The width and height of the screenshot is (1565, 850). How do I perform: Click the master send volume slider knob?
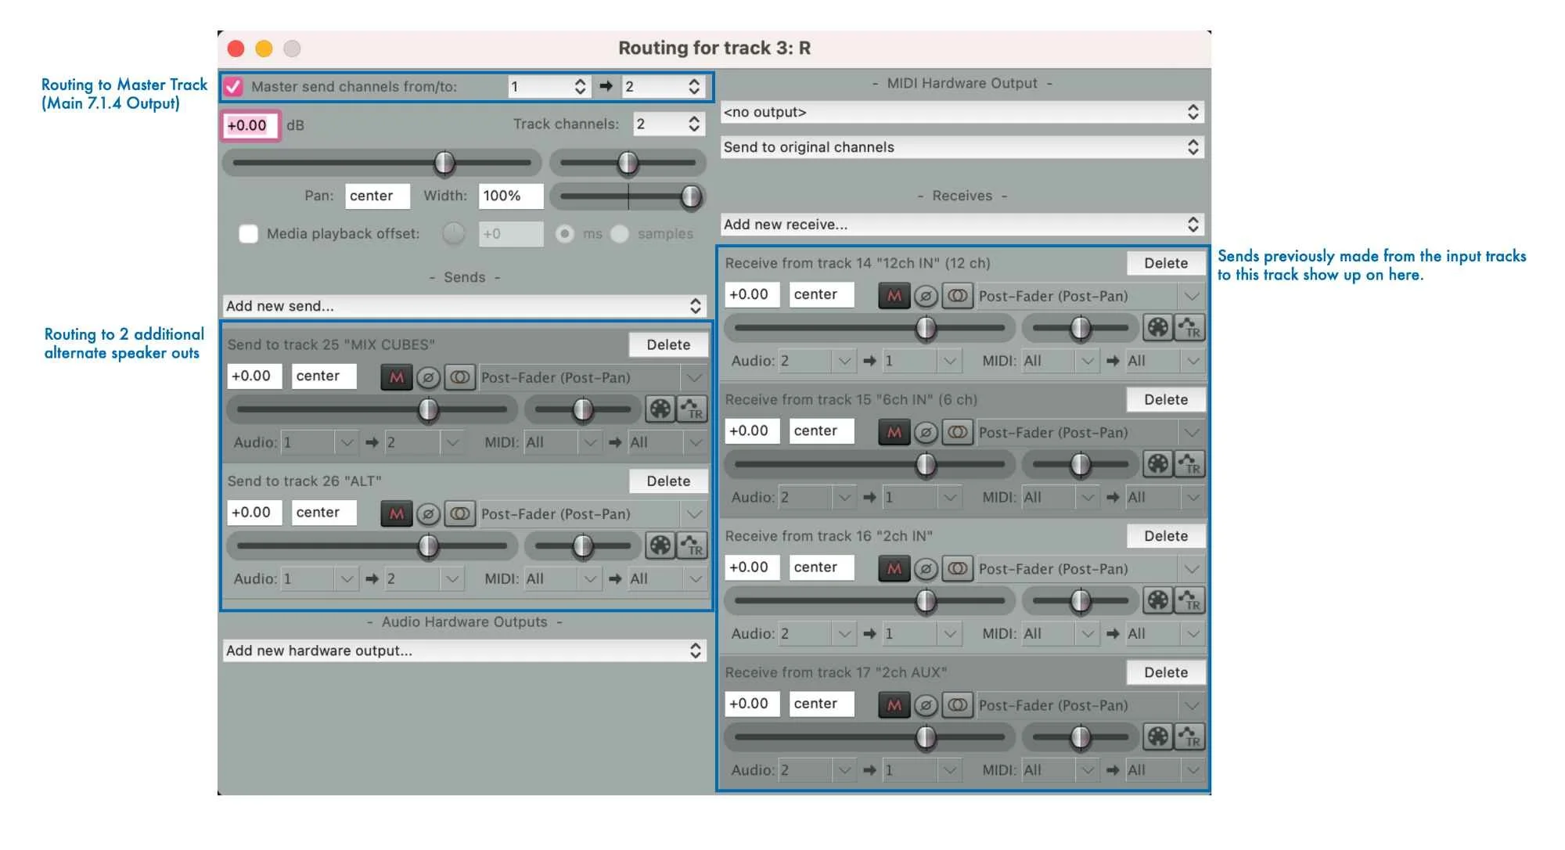point(444,163)
